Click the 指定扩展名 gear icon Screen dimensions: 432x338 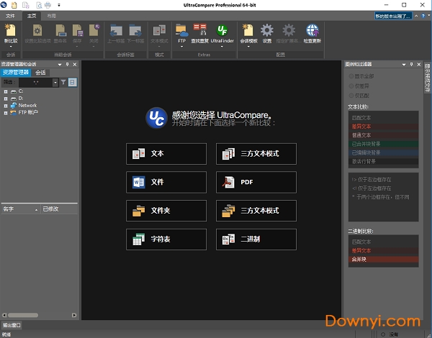pos(289,30)
